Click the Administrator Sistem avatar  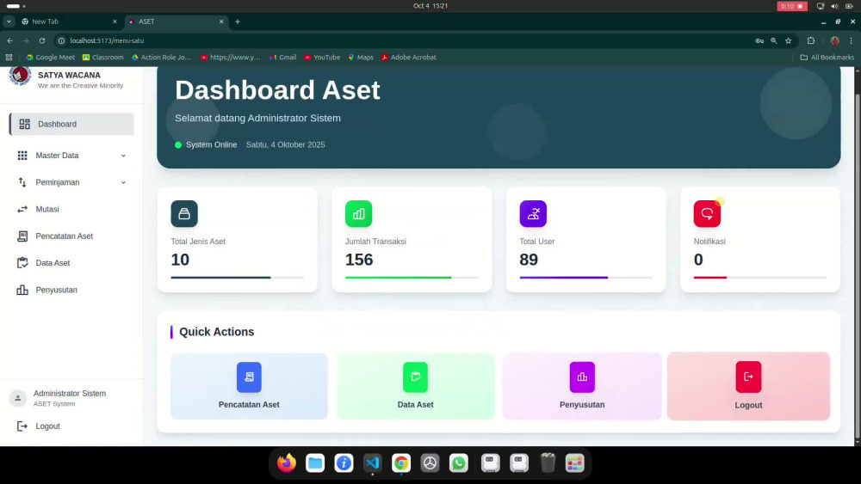[x=18, y=399]
